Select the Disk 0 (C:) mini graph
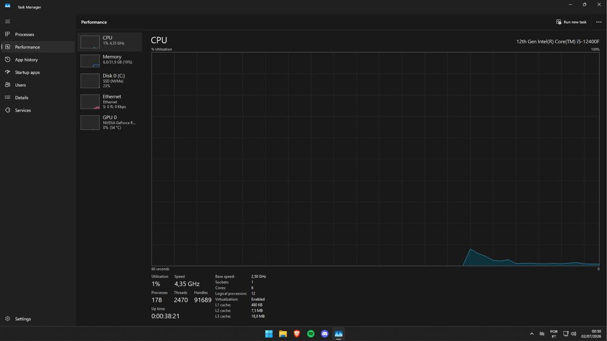 click(90, 81)
